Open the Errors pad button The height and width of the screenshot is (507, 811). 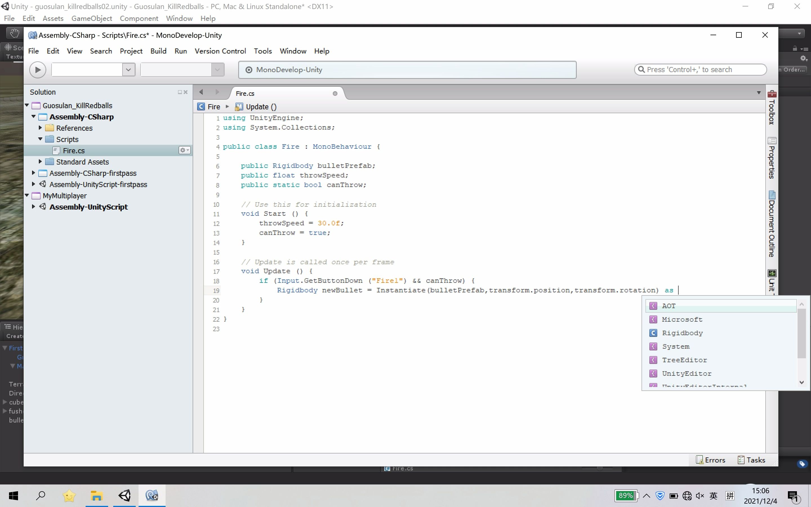click(x=710, y=460)
